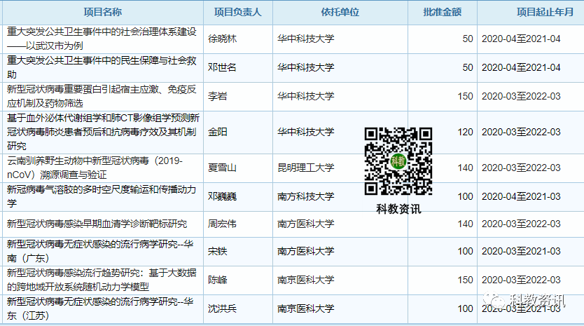Image resolution: width=584 pixels, height=326 pixels.
Task: Click project leader 徐晓林
Action: coord(223,39)
